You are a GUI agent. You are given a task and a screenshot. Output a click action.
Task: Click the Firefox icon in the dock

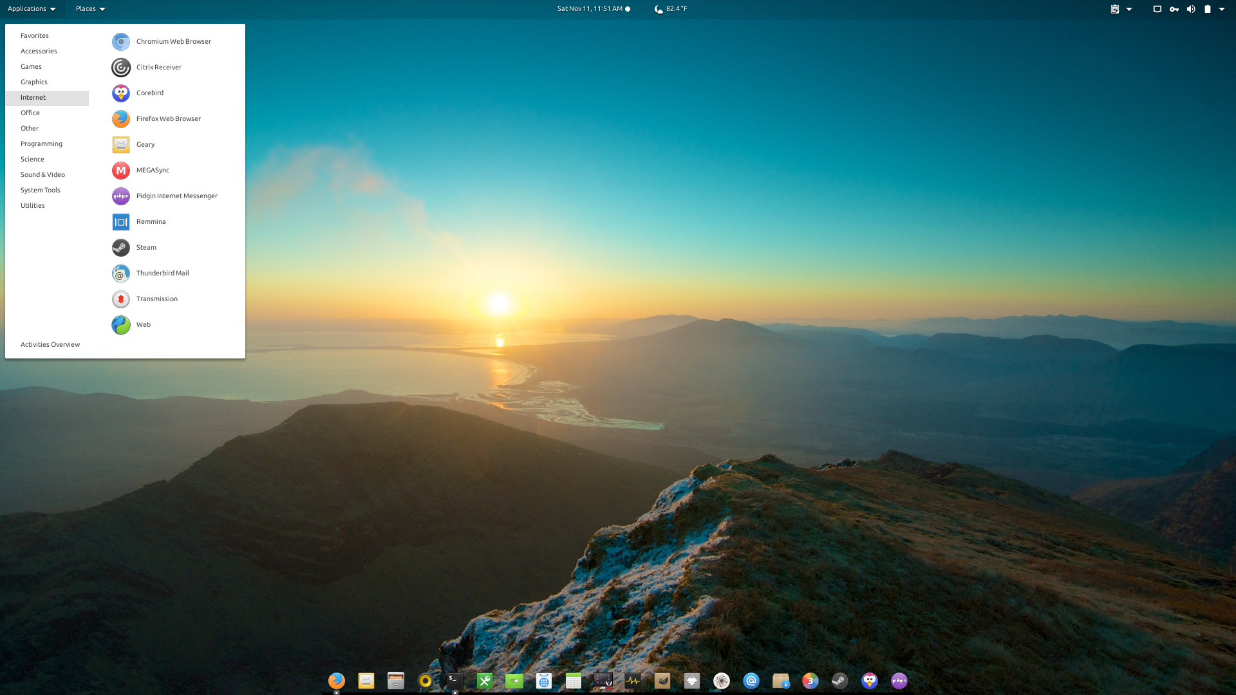[x=336, y=680]
